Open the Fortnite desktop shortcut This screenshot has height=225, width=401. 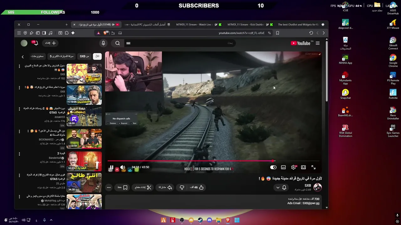[393, 94]
